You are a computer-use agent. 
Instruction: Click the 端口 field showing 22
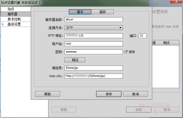point(142,35)
